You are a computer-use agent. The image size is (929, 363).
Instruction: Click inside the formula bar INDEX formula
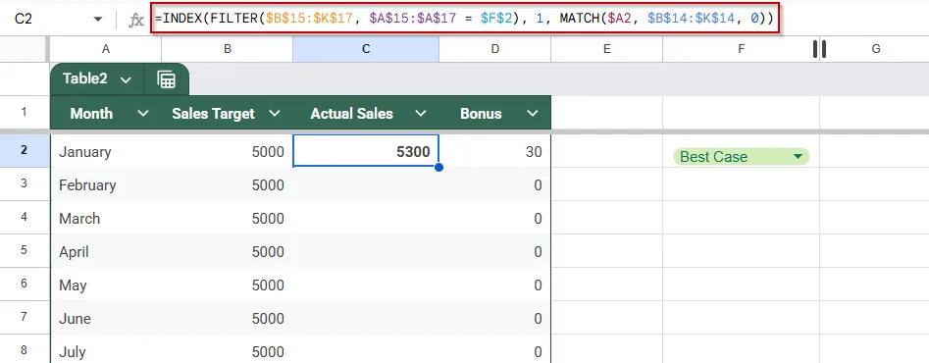pyautogui.click(x=464, y=19)
